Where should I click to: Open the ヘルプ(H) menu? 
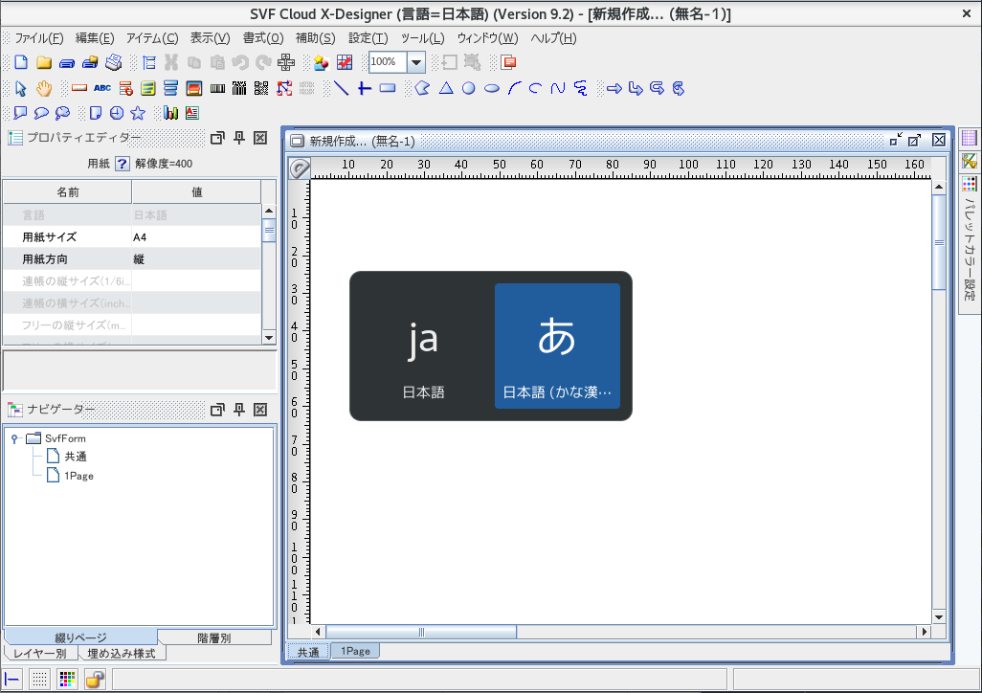(553, 38)
